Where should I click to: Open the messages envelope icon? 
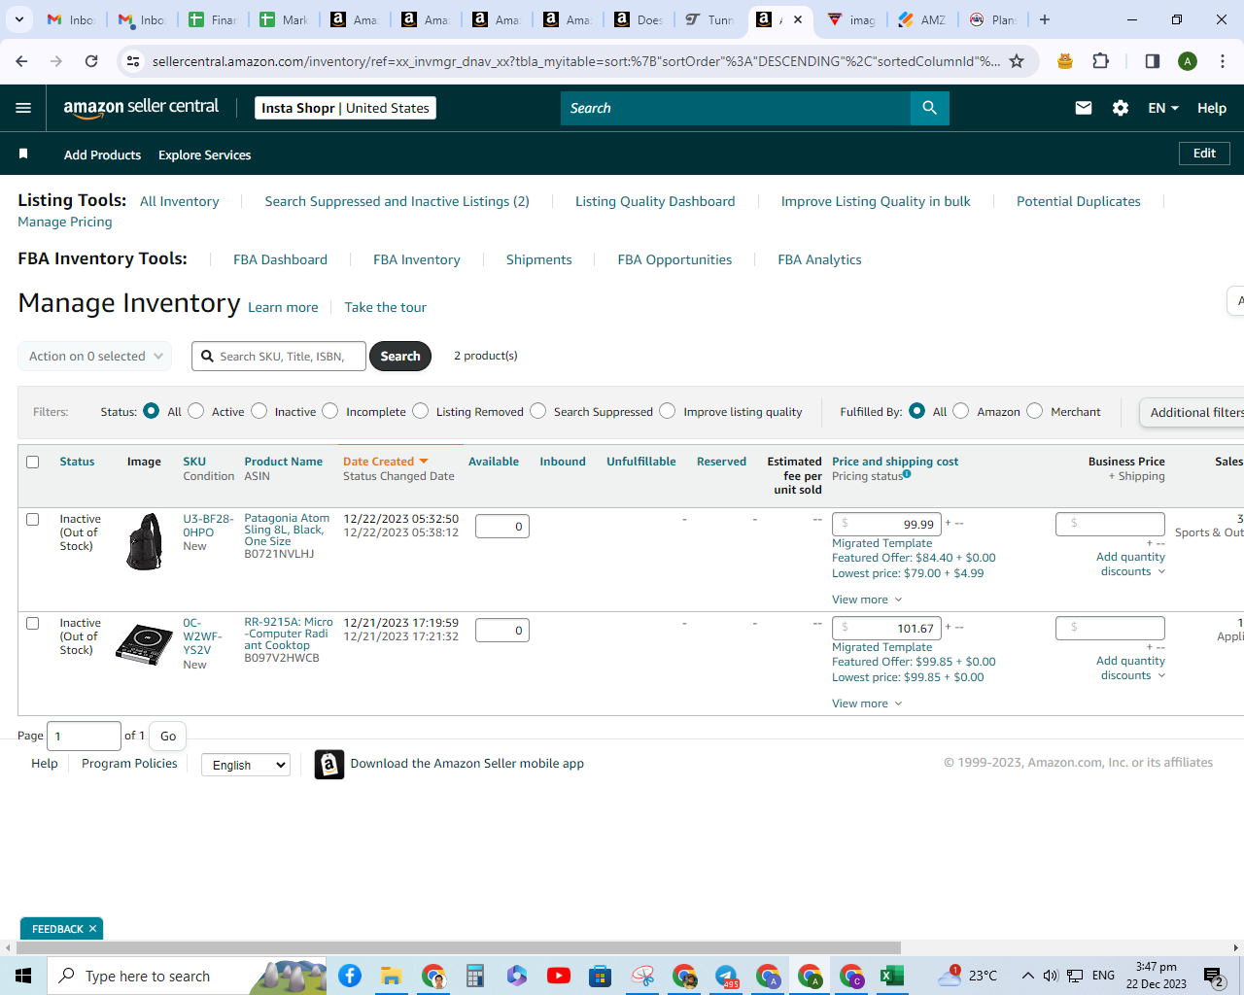coord(1084,108)
